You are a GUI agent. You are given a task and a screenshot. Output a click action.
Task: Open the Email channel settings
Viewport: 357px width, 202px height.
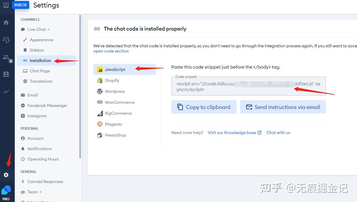coord(32,95)
